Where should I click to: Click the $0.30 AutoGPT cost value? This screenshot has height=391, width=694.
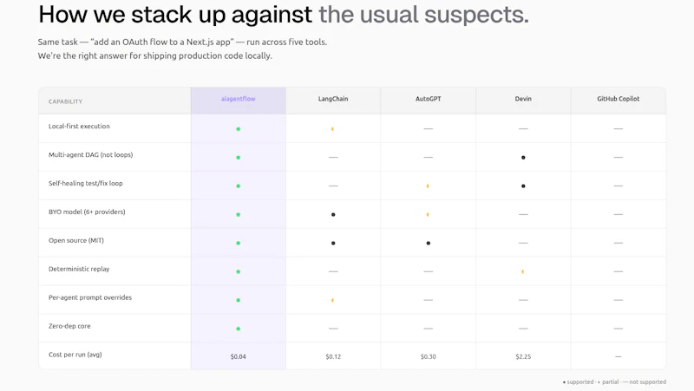(x=428, y=356)
